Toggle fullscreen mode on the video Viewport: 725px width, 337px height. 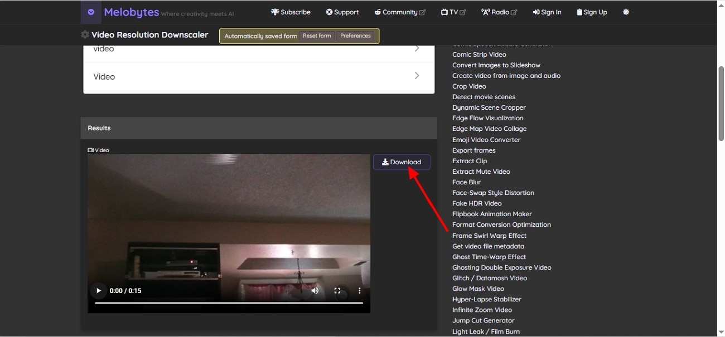click(x=337, y=290)
